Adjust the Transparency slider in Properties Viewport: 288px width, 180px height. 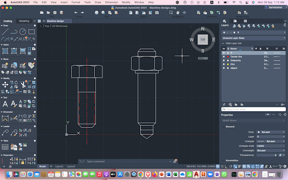point(267,155)
